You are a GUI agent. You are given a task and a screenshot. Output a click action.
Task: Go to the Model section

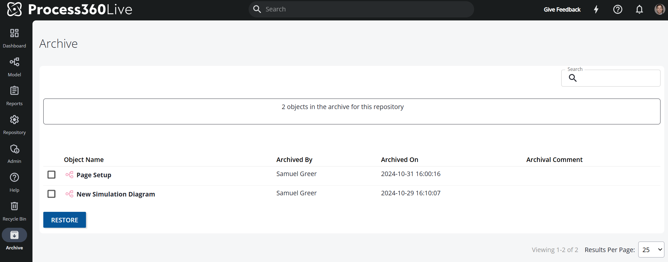click(14, 67)
